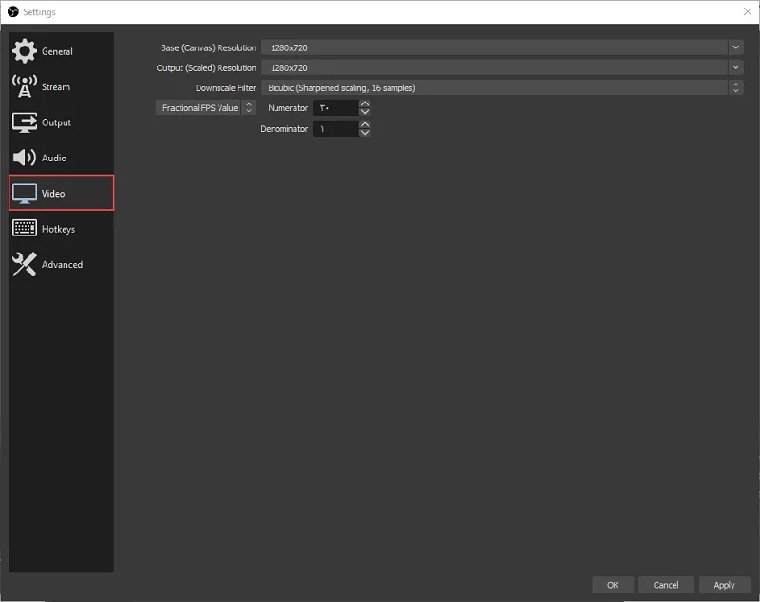The image size is (760, 602).
Task: Expand Base (Canvas) Resolution dropdown arrow
Action: [x=735, y=47]
